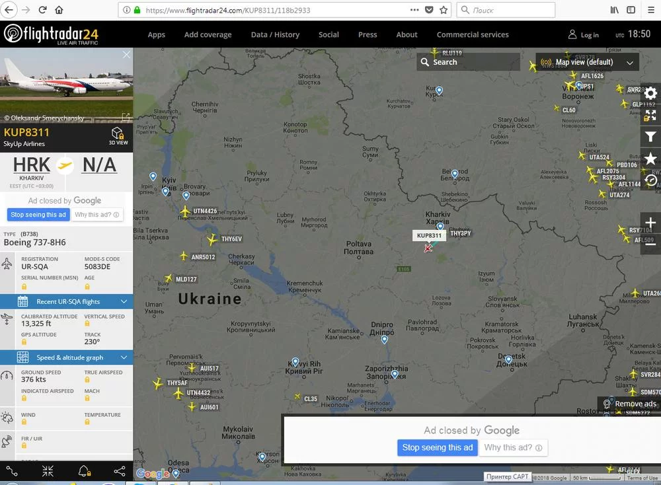This screenshot has height=485, width=661.
Task: Click the Boeing 737-8H6 aircraft type
Action: 34,243
